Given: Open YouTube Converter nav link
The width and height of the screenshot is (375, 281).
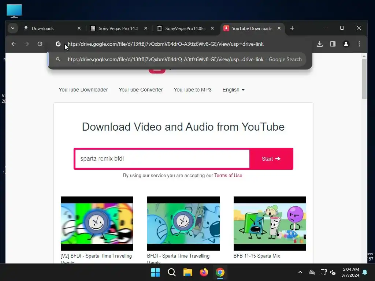Looking at the screenshot, I should 141,90.
